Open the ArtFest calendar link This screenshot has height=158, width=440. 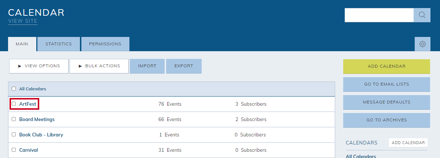point(28,104)
